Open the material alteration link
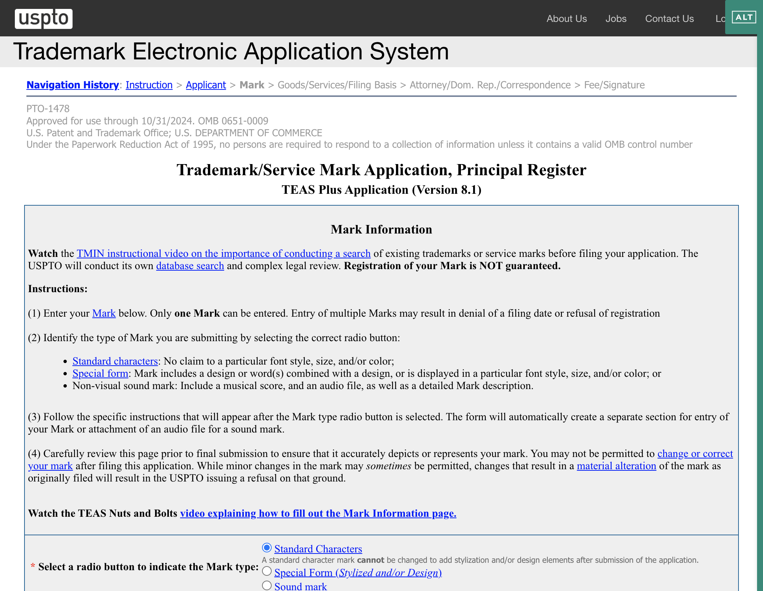The height and width of the screenshot is (591, 763). (x=616, y=466)
